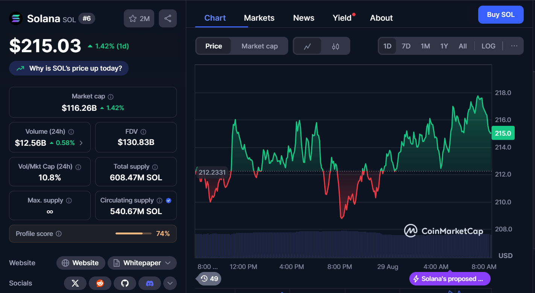Show info for Total supply
This screenshot has height=293, width=535.
coord(155,167)
